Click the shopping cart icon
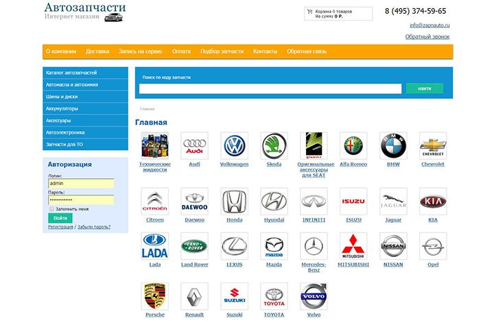This screenshot has width=494, height=329. tap(309, 12)
